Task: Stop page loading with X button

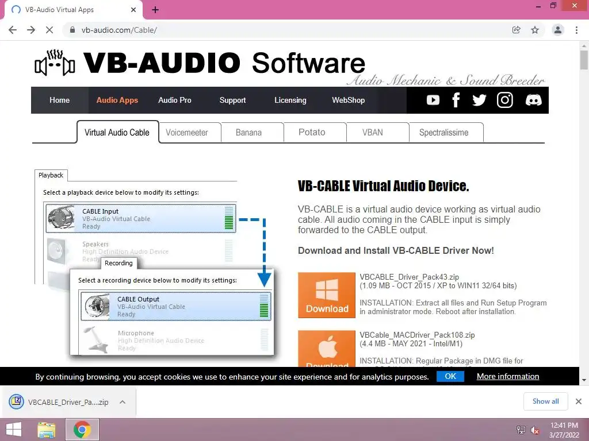Action: click(x=49, y=30)
